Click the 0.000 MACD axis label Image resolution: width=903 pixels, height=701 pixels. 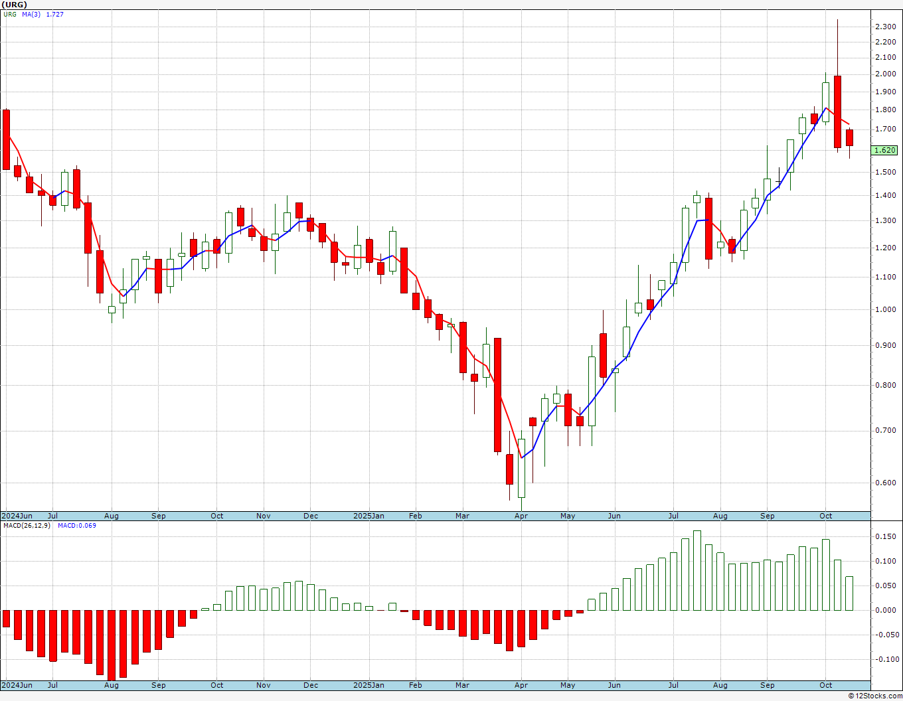pyautogui.click(x=885, y=611)
